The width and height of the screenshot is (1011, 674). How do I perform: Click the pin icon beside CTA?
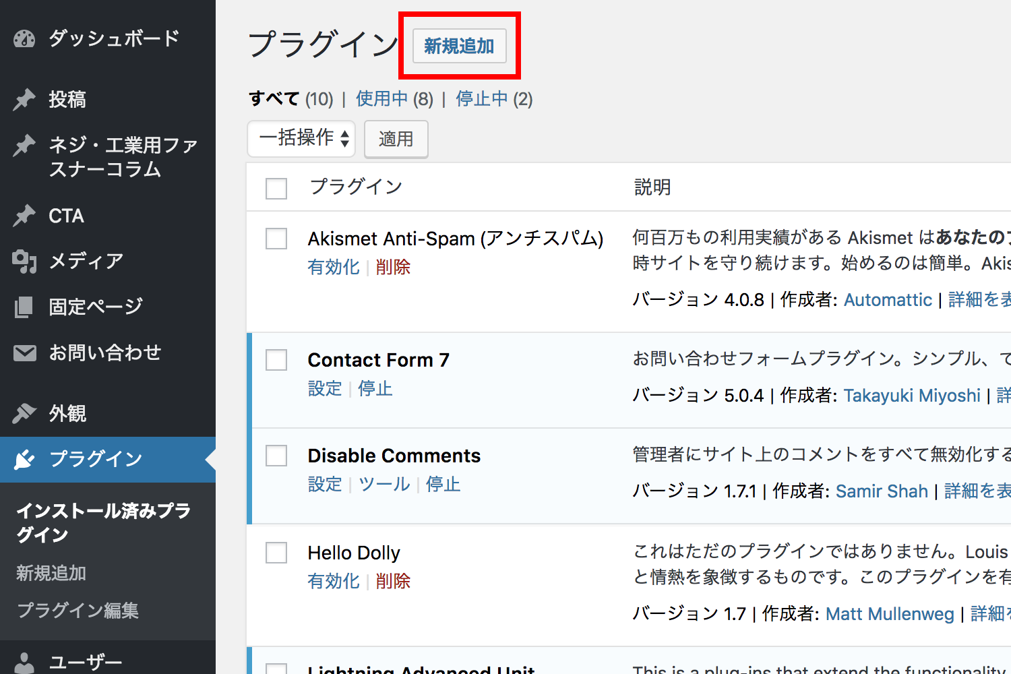click(x=24, y=216)
